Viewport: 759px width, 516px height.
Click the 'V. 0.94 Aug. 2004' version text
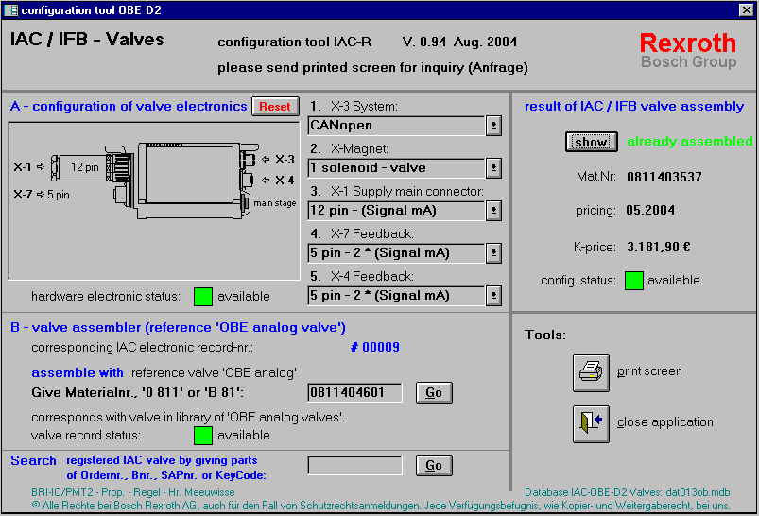coord(460,43)
